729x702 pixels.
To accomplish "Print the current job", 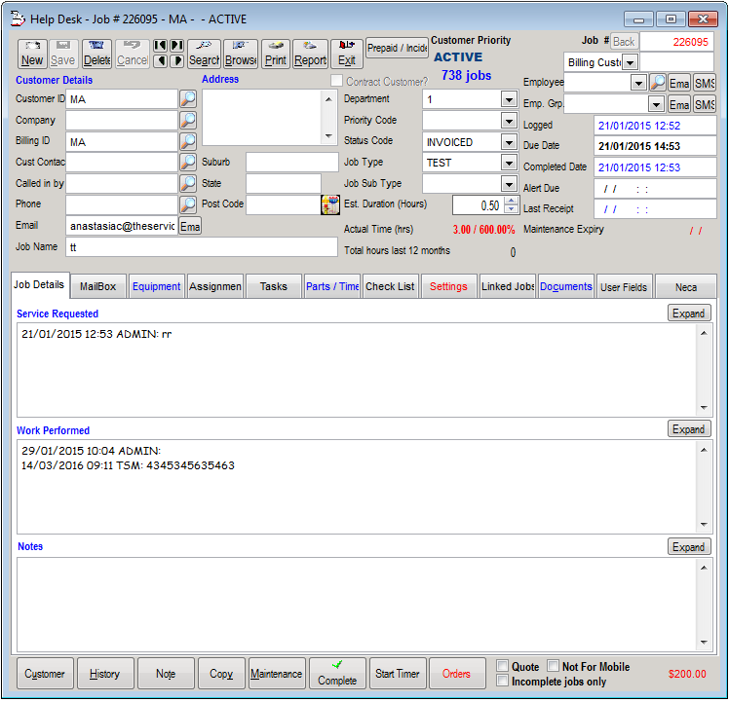I will (276, 54).
